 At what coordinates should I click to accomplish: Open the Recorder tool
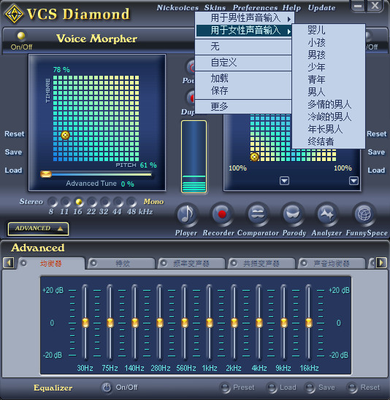(x=221, y=214)
